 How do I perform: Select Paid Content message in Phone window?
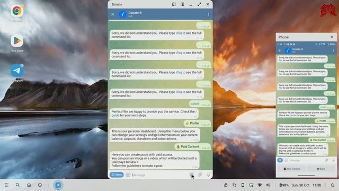tap(322, 140)
